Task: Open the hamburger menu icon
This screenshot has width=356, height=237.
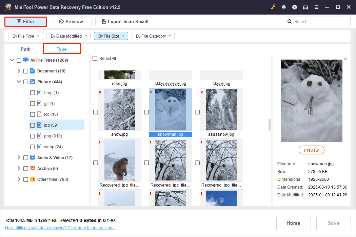Action: [316, 7]
